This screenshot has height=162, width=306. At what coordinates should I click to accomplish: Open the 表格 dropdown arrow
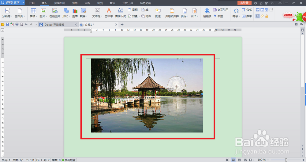(x=36, y=16)
